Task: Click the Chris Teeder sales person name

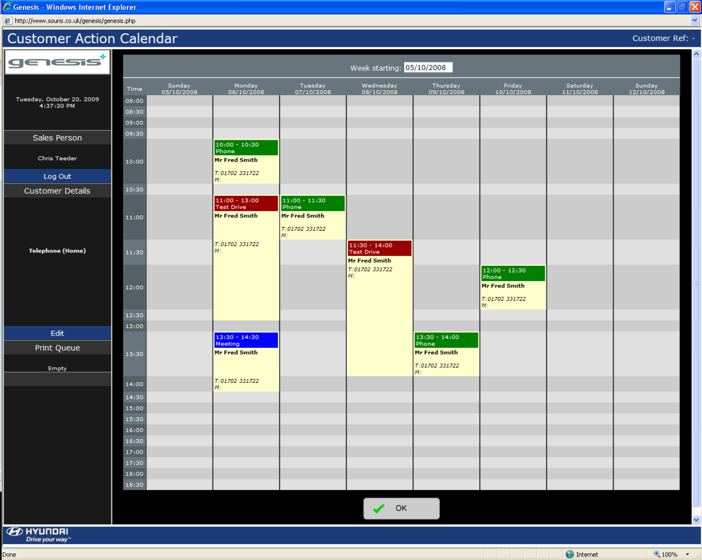Action: pyautogui.click(x=57, y=158)
